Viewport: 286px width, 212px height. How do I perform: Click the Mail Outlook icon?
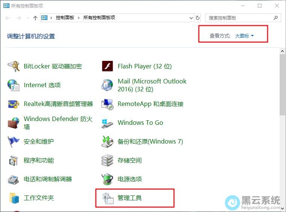coord(107,85)
